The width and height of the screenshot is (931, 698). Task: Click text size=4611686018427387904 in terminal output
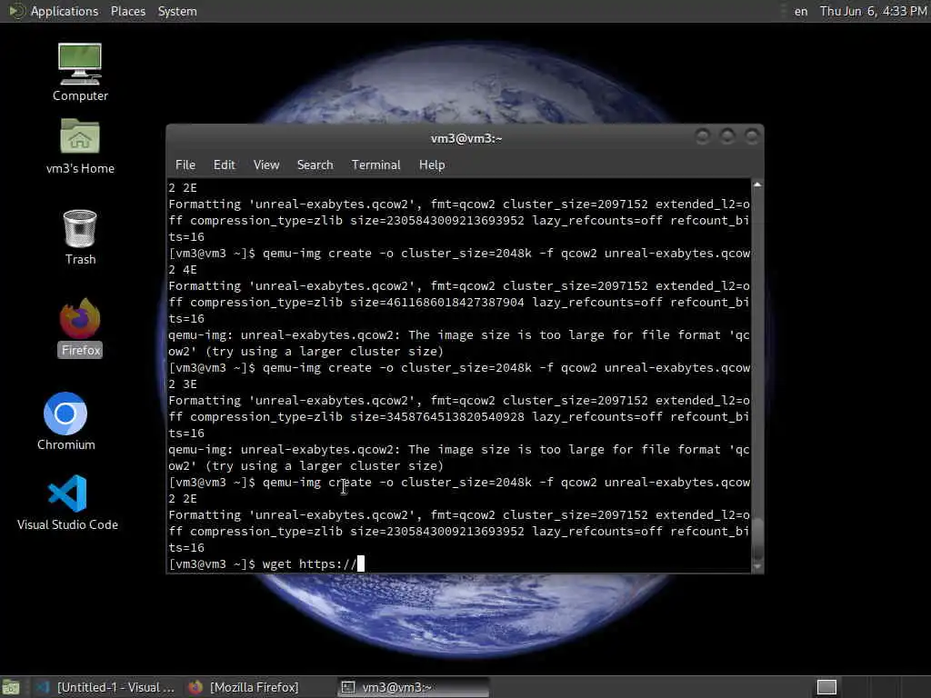[437, 302]
